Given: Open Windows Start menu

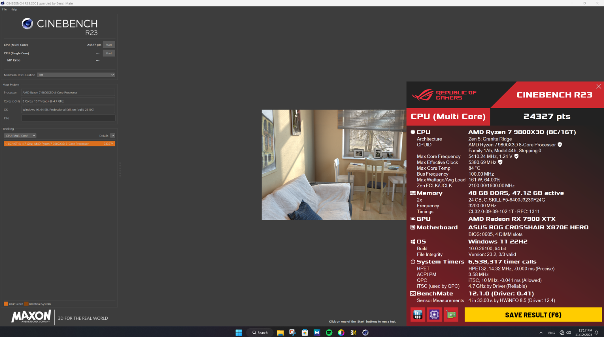Looking at the screenshot, I should click(239, 332).
